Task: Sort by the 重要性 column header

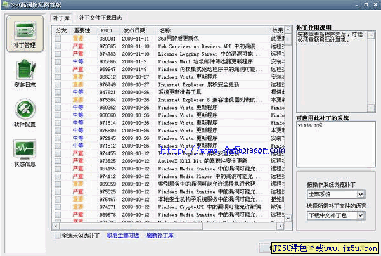Action: [82, 30]
